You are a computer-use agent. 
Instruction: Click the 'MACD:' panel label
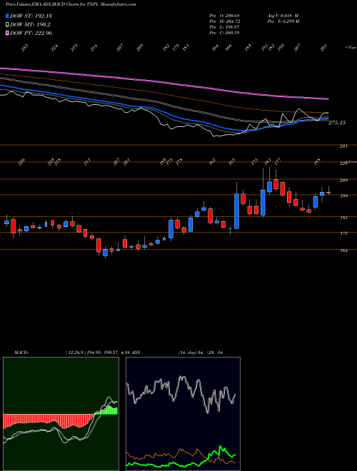click(x=21, y=353)
